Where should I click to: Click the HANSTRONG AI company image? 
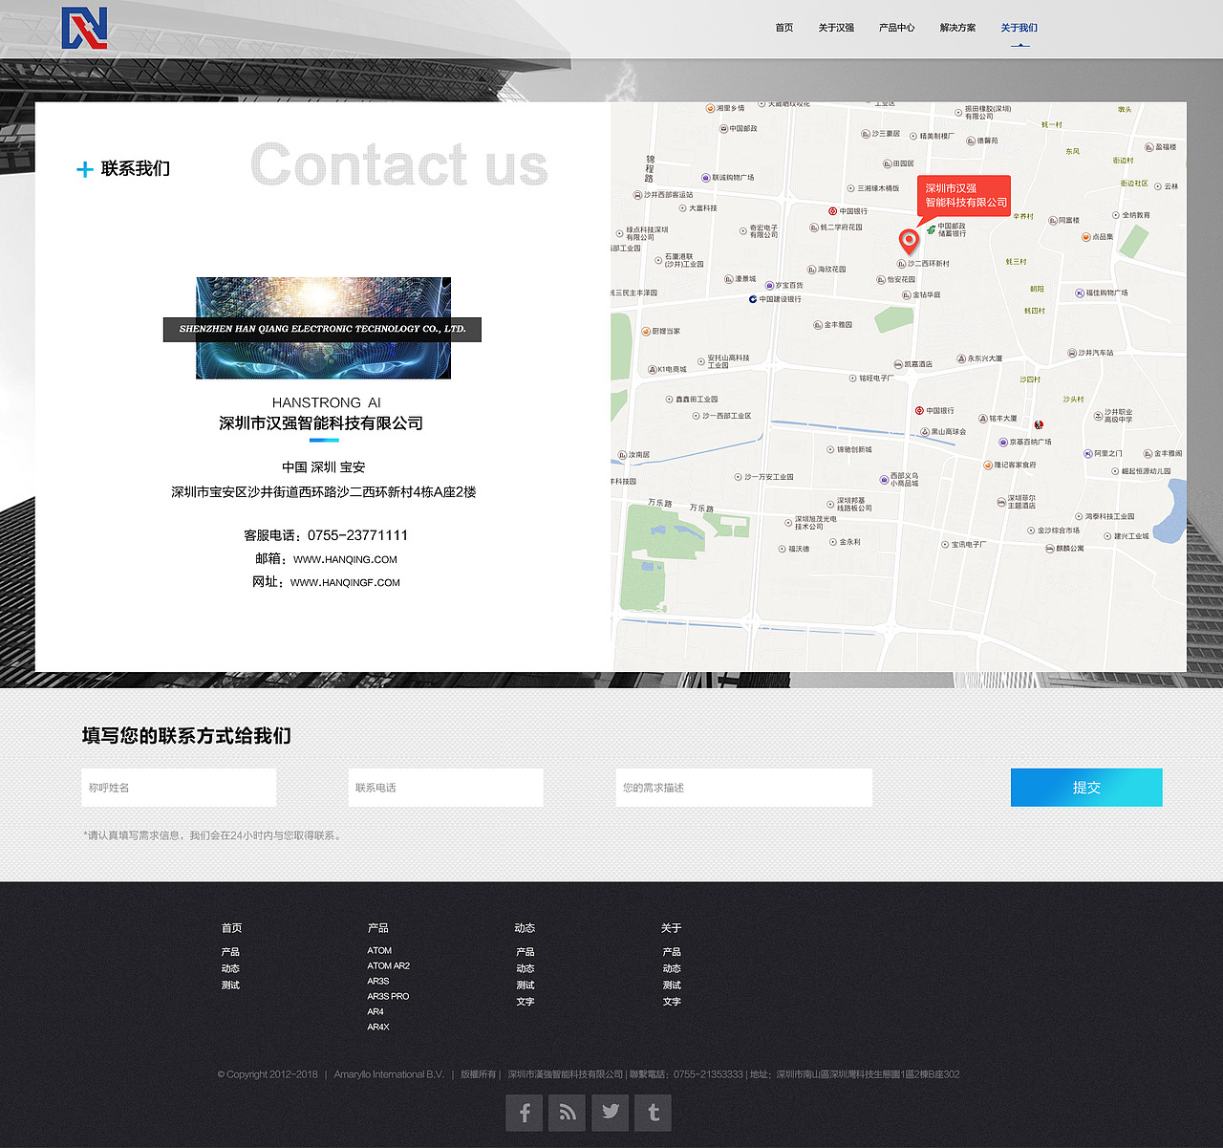click(x=322, y=328)
